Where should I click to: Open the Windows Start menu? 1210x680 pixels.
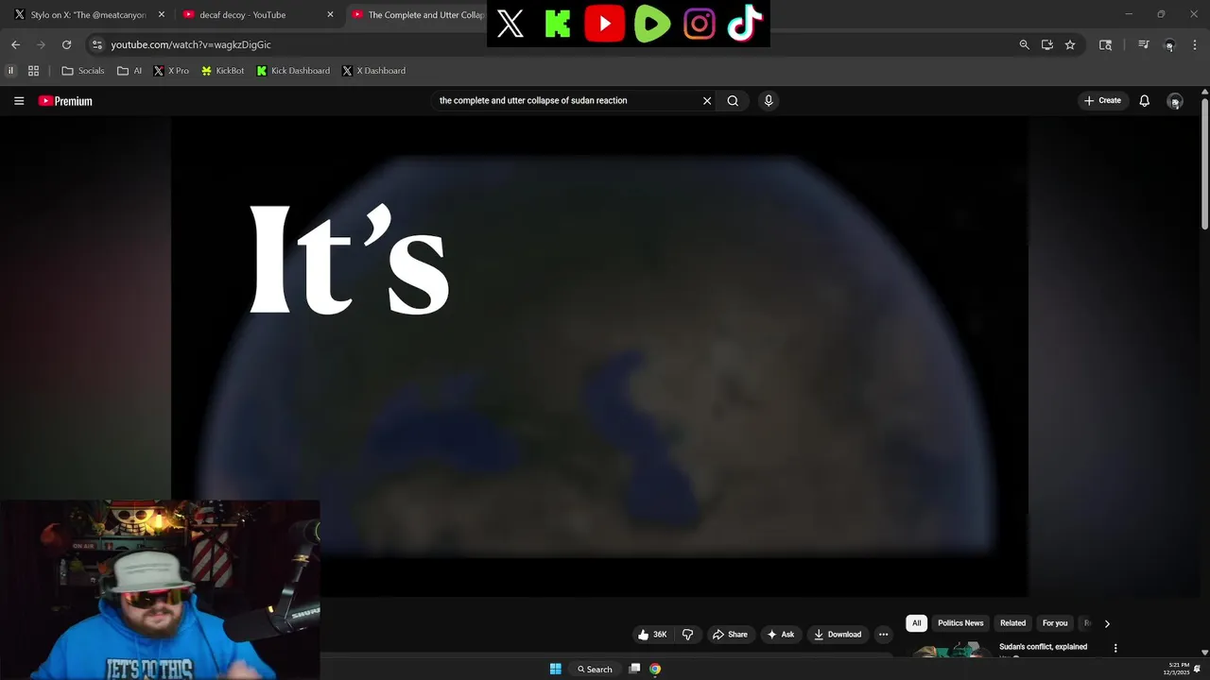[556, 670]
